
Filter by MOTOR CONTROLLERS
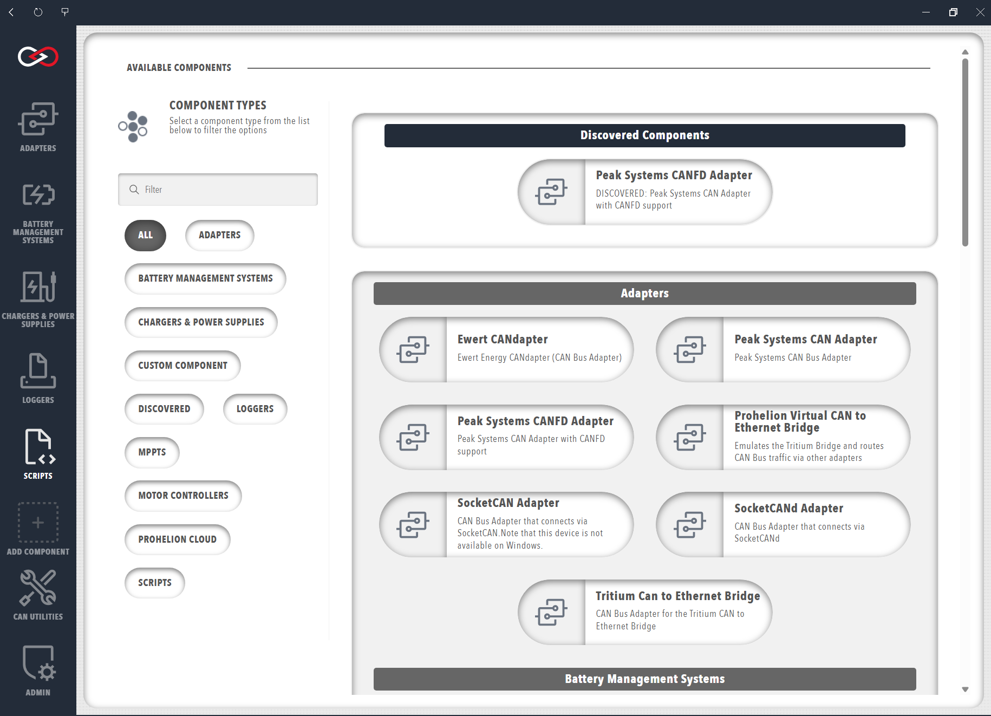(x=183, y=496)
